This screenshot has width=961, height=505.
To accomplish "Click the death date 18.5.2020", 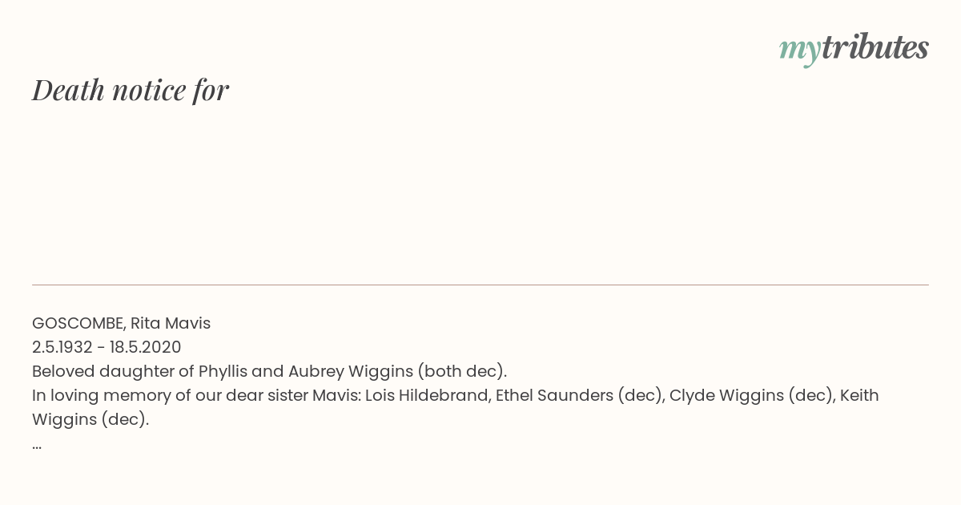I will pyautogui.click(x=146, y=348).
